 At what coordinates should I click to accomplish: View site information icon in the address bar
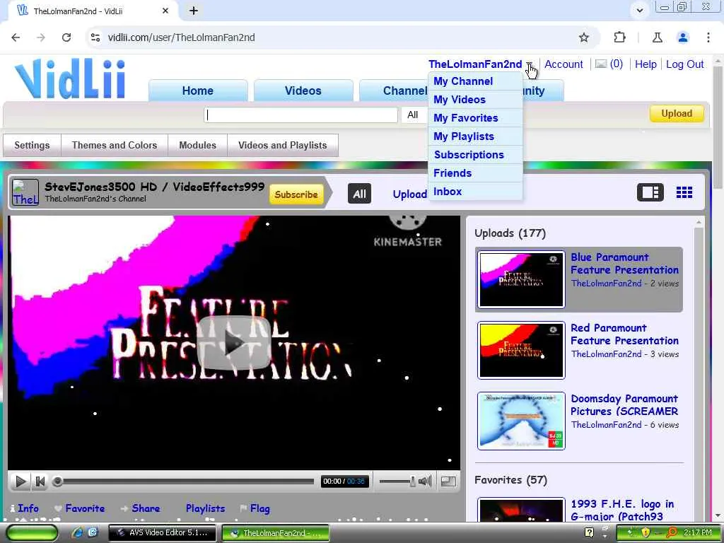[95, 37]
